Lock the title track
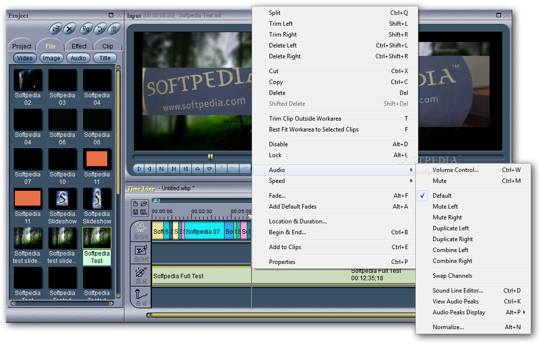The width and height of the screenshot is (541, 344). (136, 259)
